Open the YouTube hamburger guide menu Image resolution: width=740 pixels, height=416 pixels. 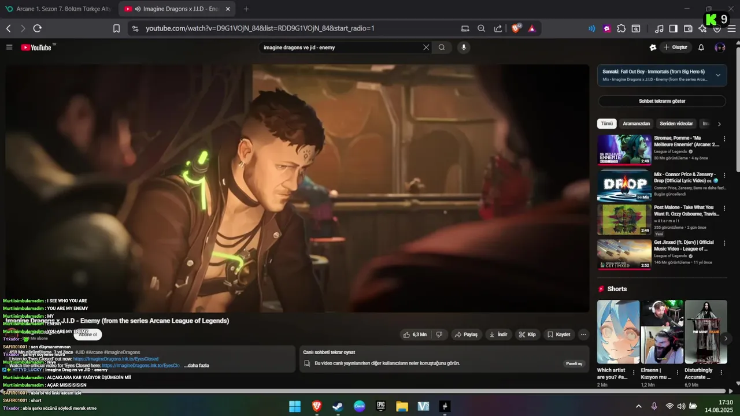tap(9, 47)
